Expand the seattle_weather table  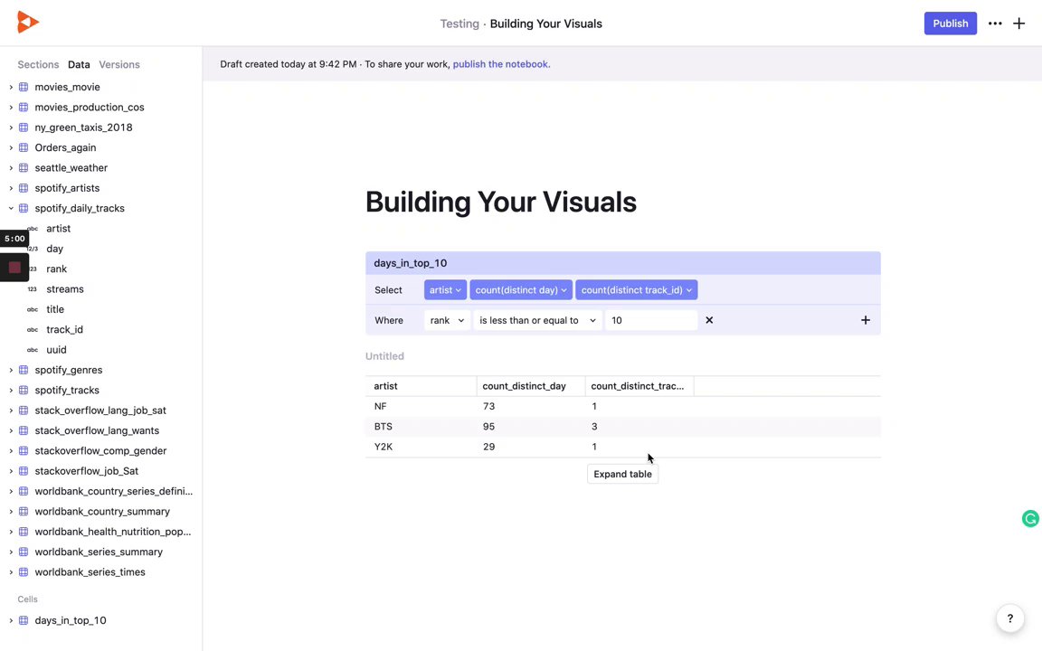(11, 167)
